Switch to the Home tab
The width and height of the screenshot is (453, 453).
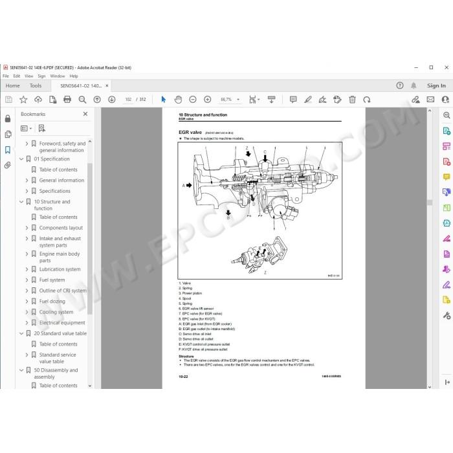(x=13, y=85)
